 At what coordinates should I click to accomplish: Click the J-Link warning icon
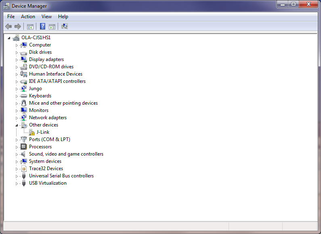(32, 133)
